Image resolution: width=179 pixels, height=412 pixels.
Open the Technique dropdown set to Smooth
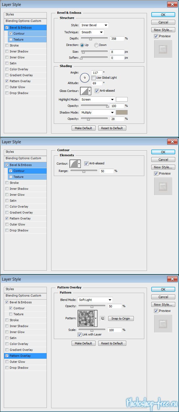(92, 32)
